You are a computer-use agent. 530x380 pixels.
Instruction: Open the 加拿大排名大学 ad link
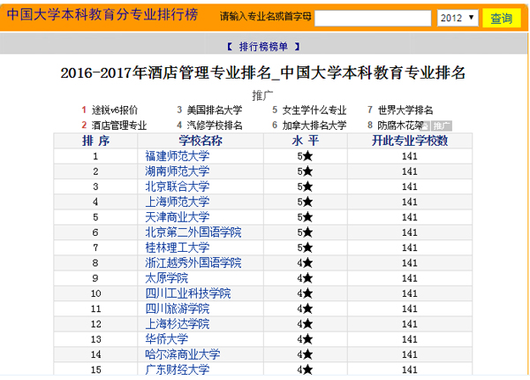(314, 125)
